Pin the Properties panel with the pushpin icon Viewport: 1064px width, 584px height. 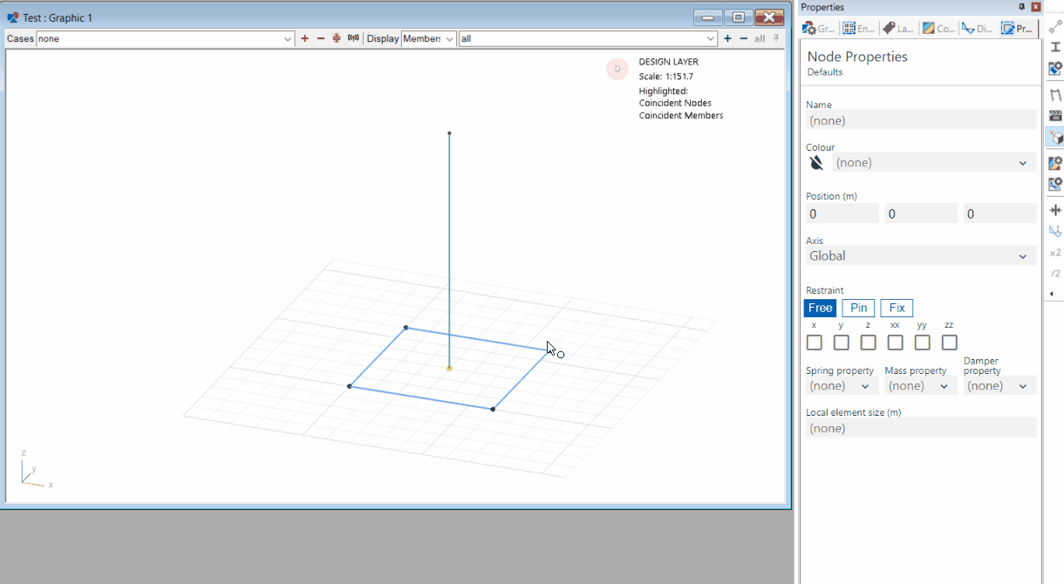pos(1022,7)
